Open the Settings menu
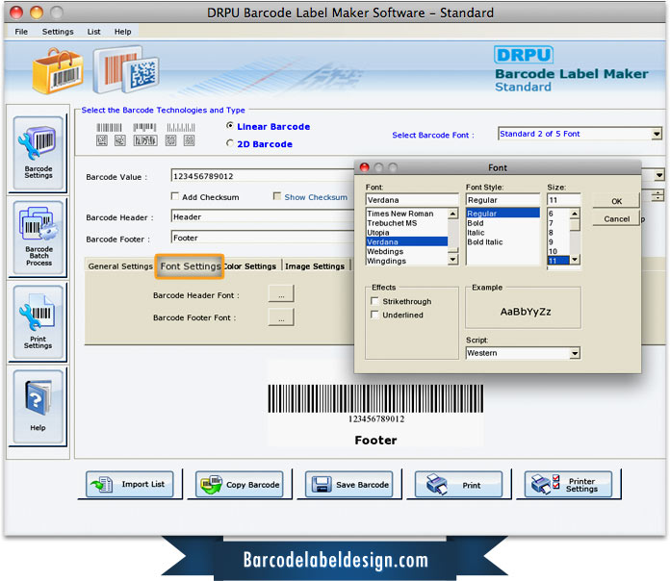670x581 pixels. [58, 32]
